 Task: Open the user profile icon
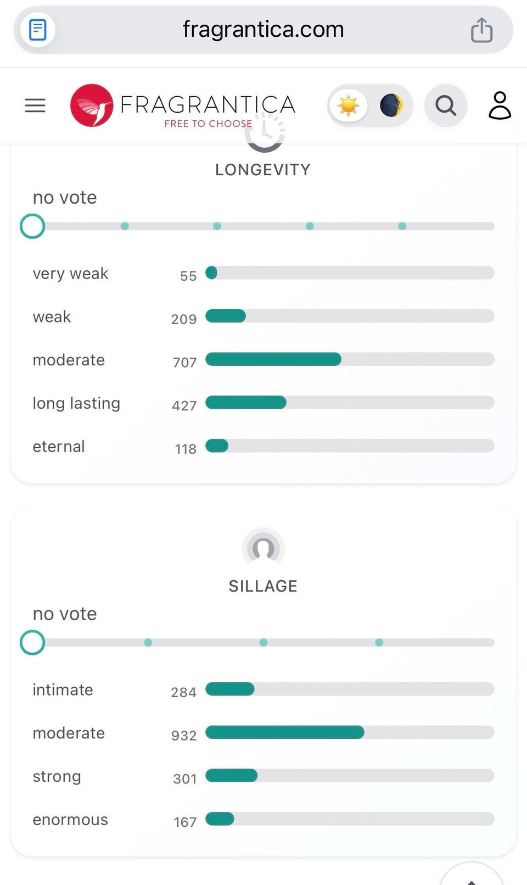click(x=500, y=105)
